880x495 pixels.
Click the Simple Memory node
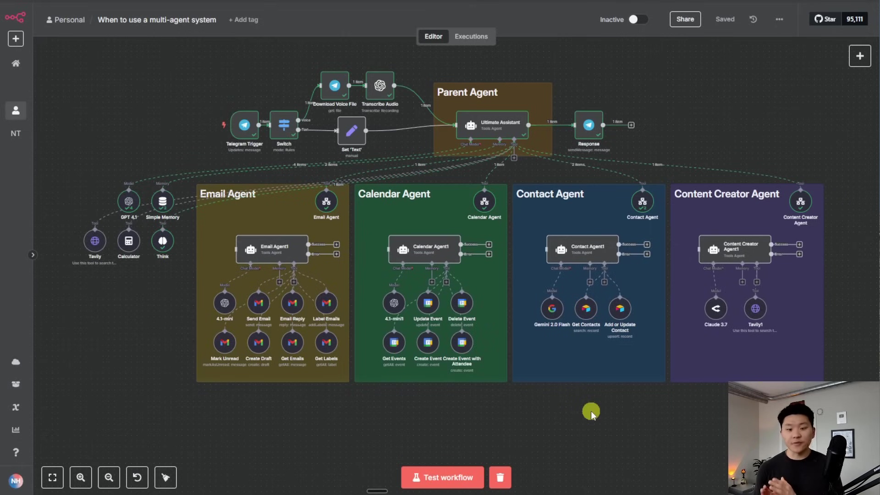(163, 202)
